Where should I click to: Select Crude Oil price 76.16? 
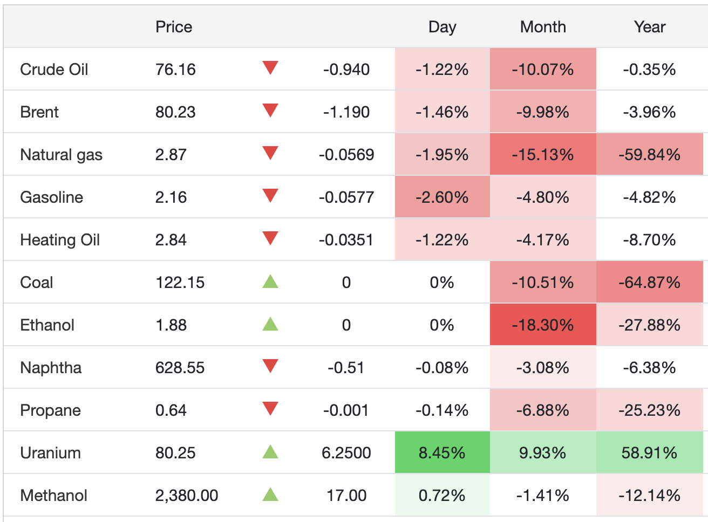175,70
